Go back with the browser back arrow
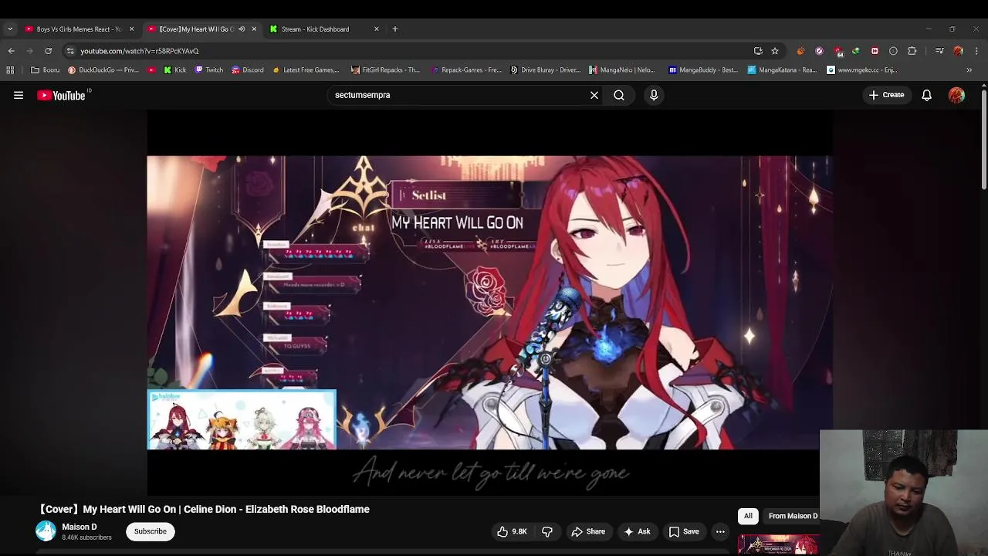The height and width of the screenshot is (556, 988). (x=11, y=51)
